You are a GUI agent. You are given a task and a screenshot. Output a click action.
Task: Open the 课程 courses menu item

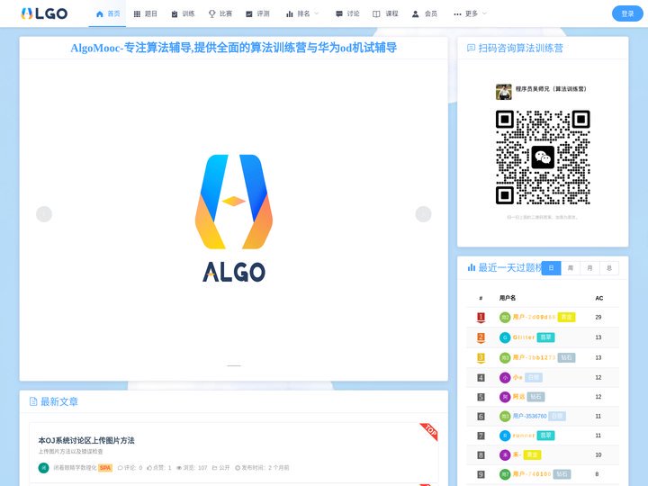tap(385, 13)
